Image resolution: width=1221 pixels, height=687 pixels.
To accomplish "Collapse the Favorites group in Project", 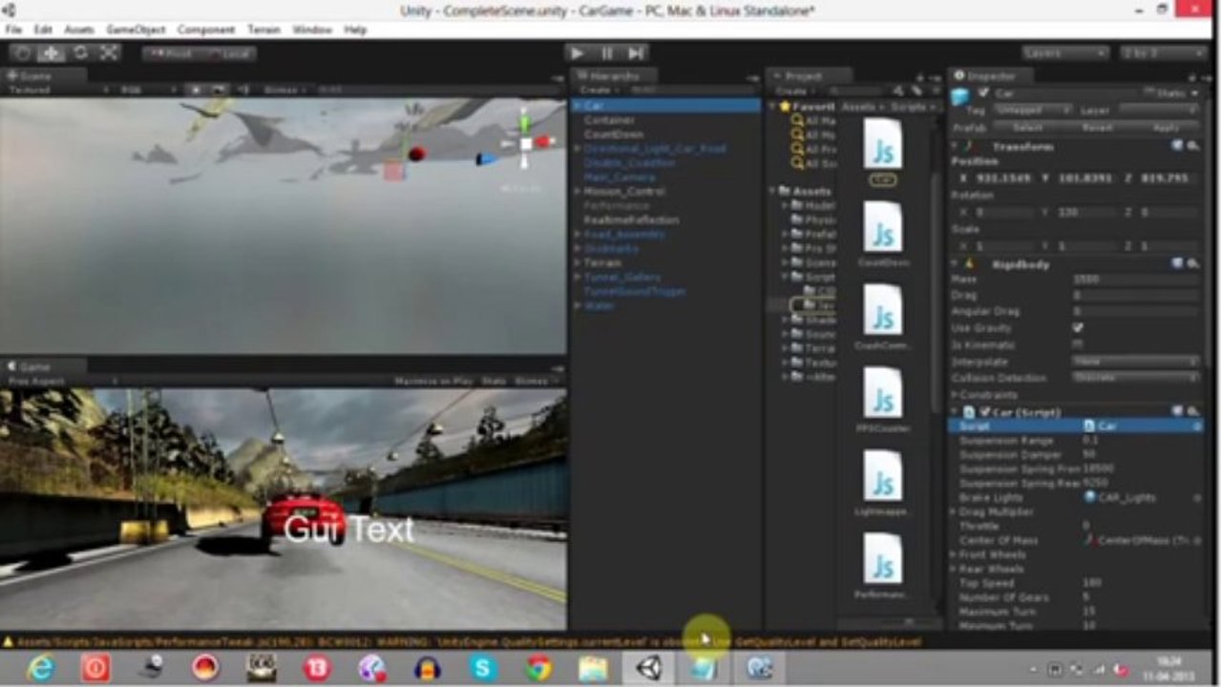I will coord(773,107).
